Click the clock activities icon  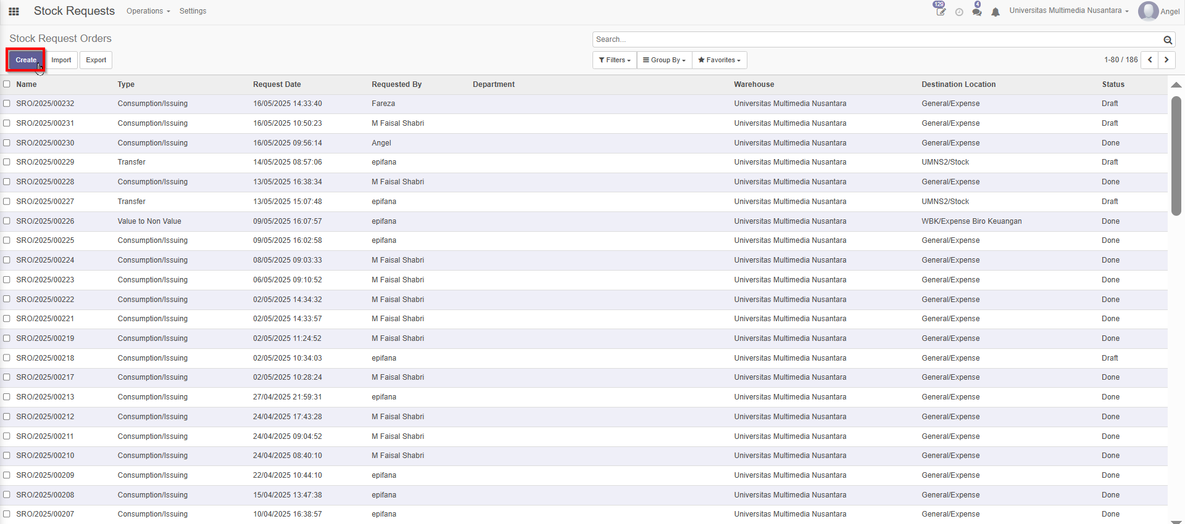coord(959,12)
